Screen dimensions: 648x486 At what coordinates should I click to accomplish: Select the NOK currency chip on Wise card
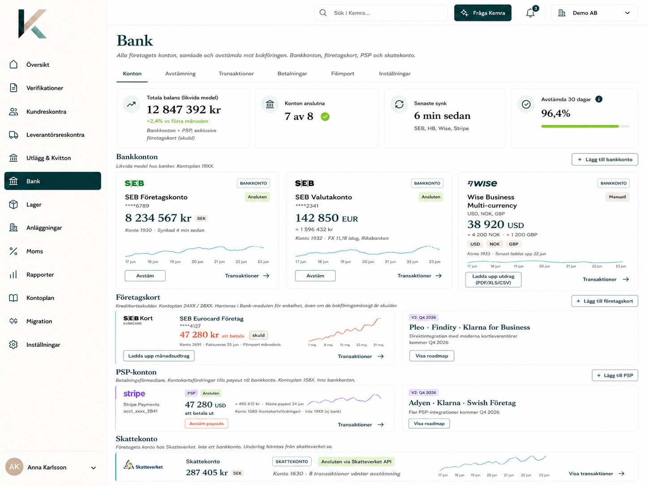(x=495, y=244)
